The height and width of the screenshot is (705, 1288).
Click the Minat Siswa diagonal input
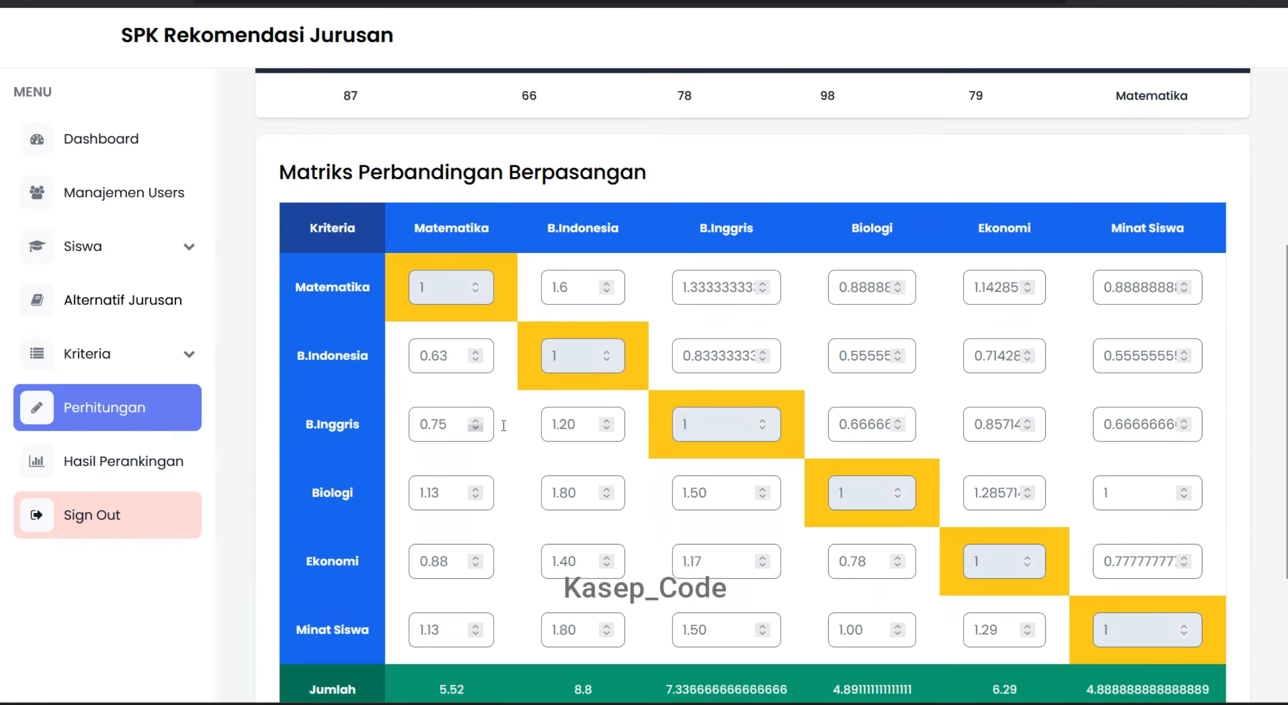(x=1147, y=630)
